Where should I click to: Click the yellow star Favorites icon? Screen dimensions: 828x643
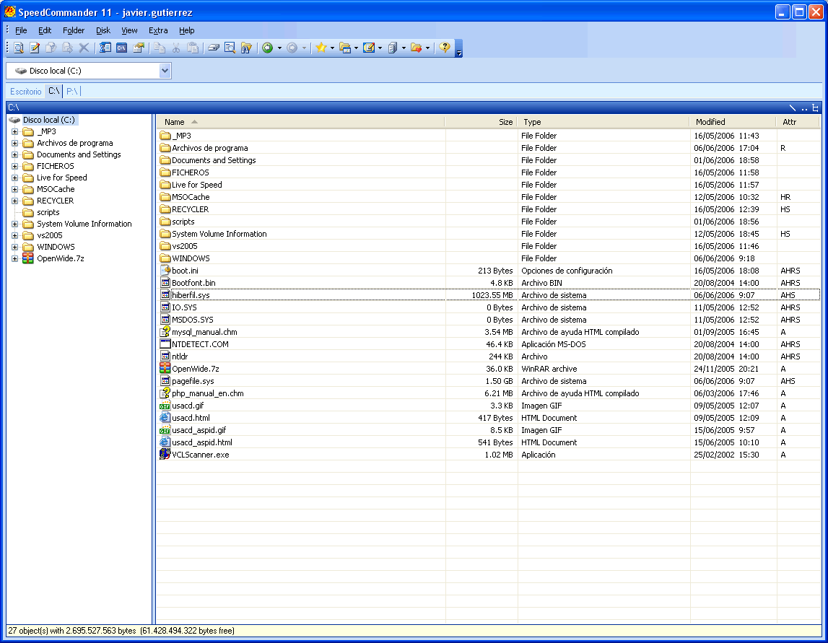(321, 48)
